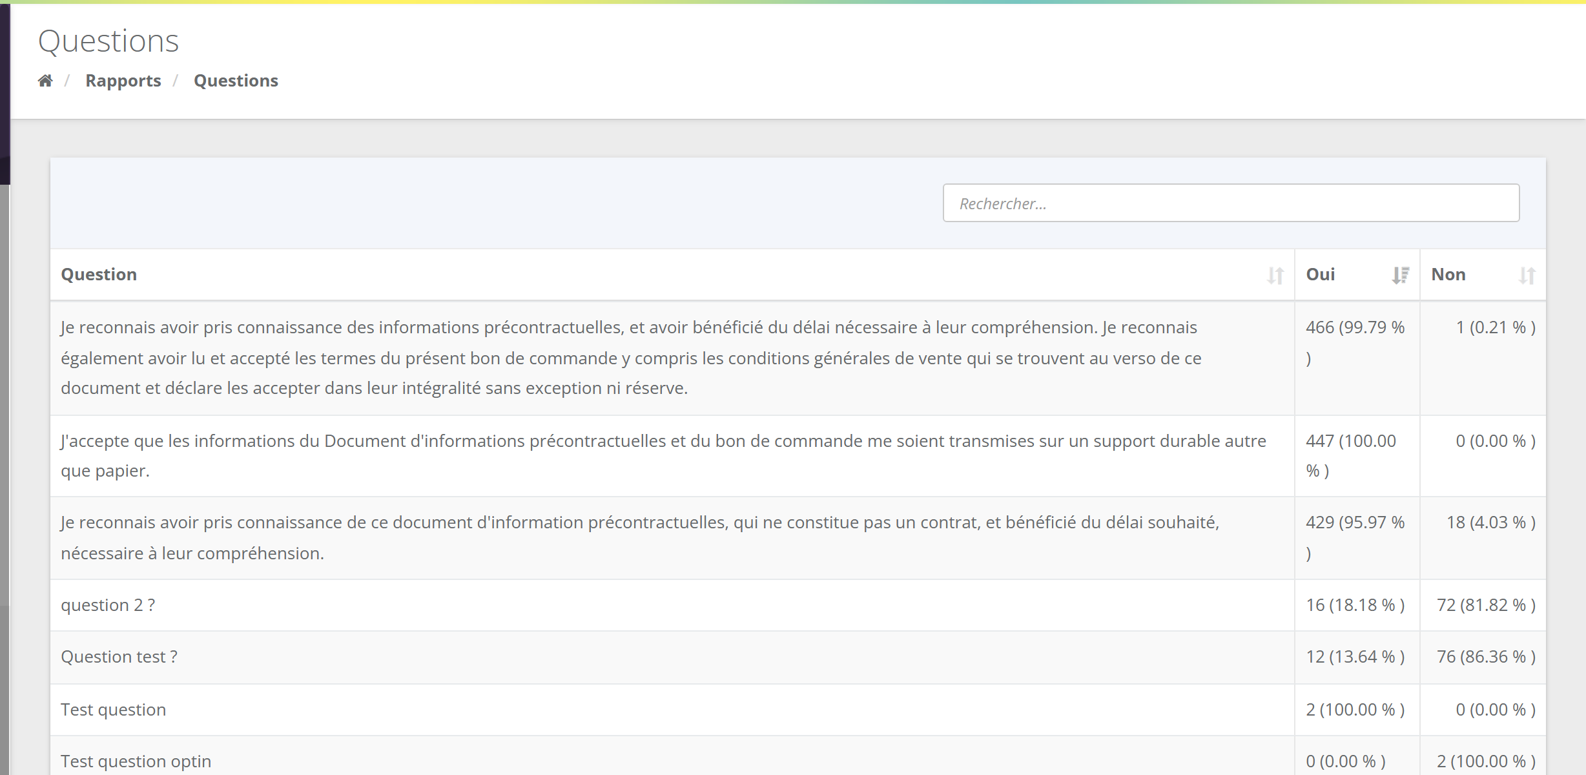Click question starting 'J'accepte que les informations'
1586x775 pixels.
point(664,456)
